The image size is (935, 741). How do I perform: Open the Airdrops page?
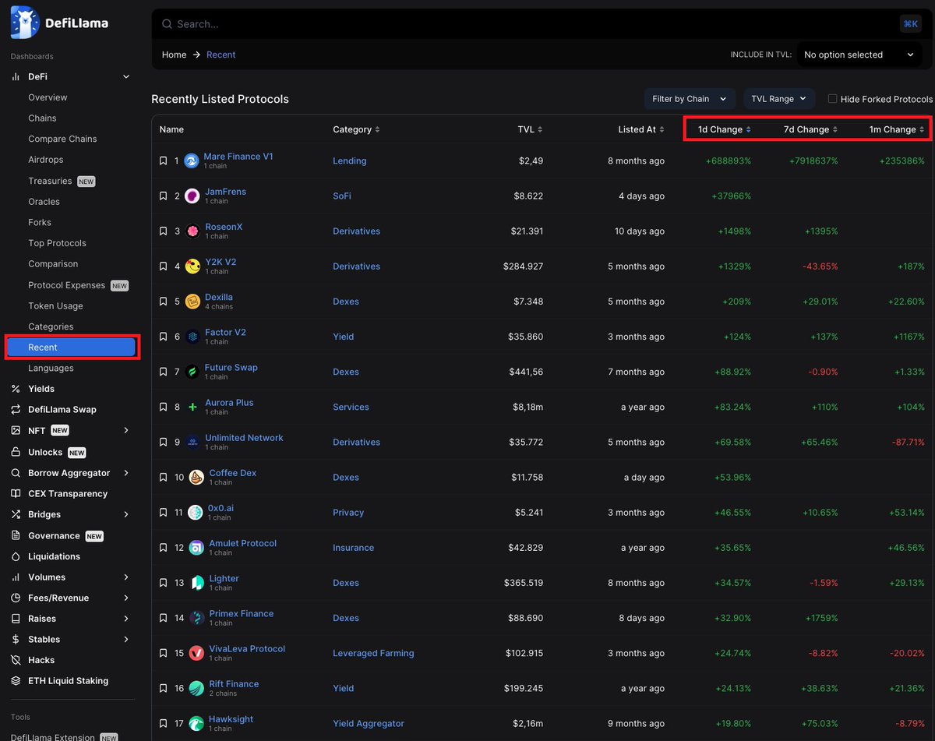point(46,160)
